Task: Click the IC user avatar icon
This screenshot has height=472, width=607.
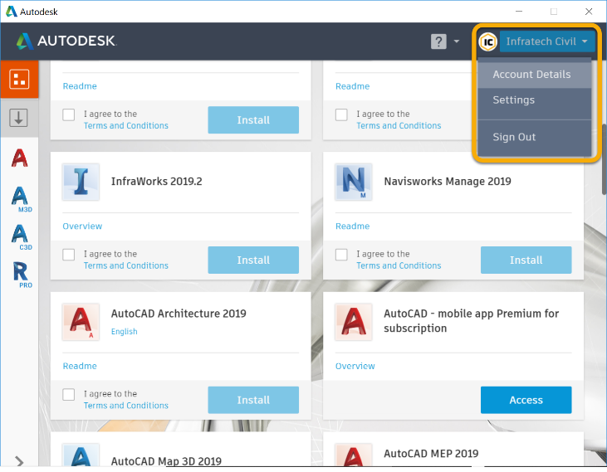Action: tap(487, 41)
